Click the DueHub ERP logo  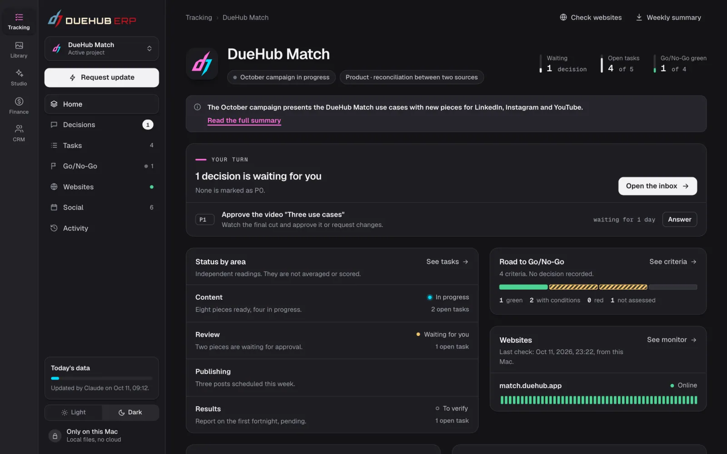tap(92, 19)
